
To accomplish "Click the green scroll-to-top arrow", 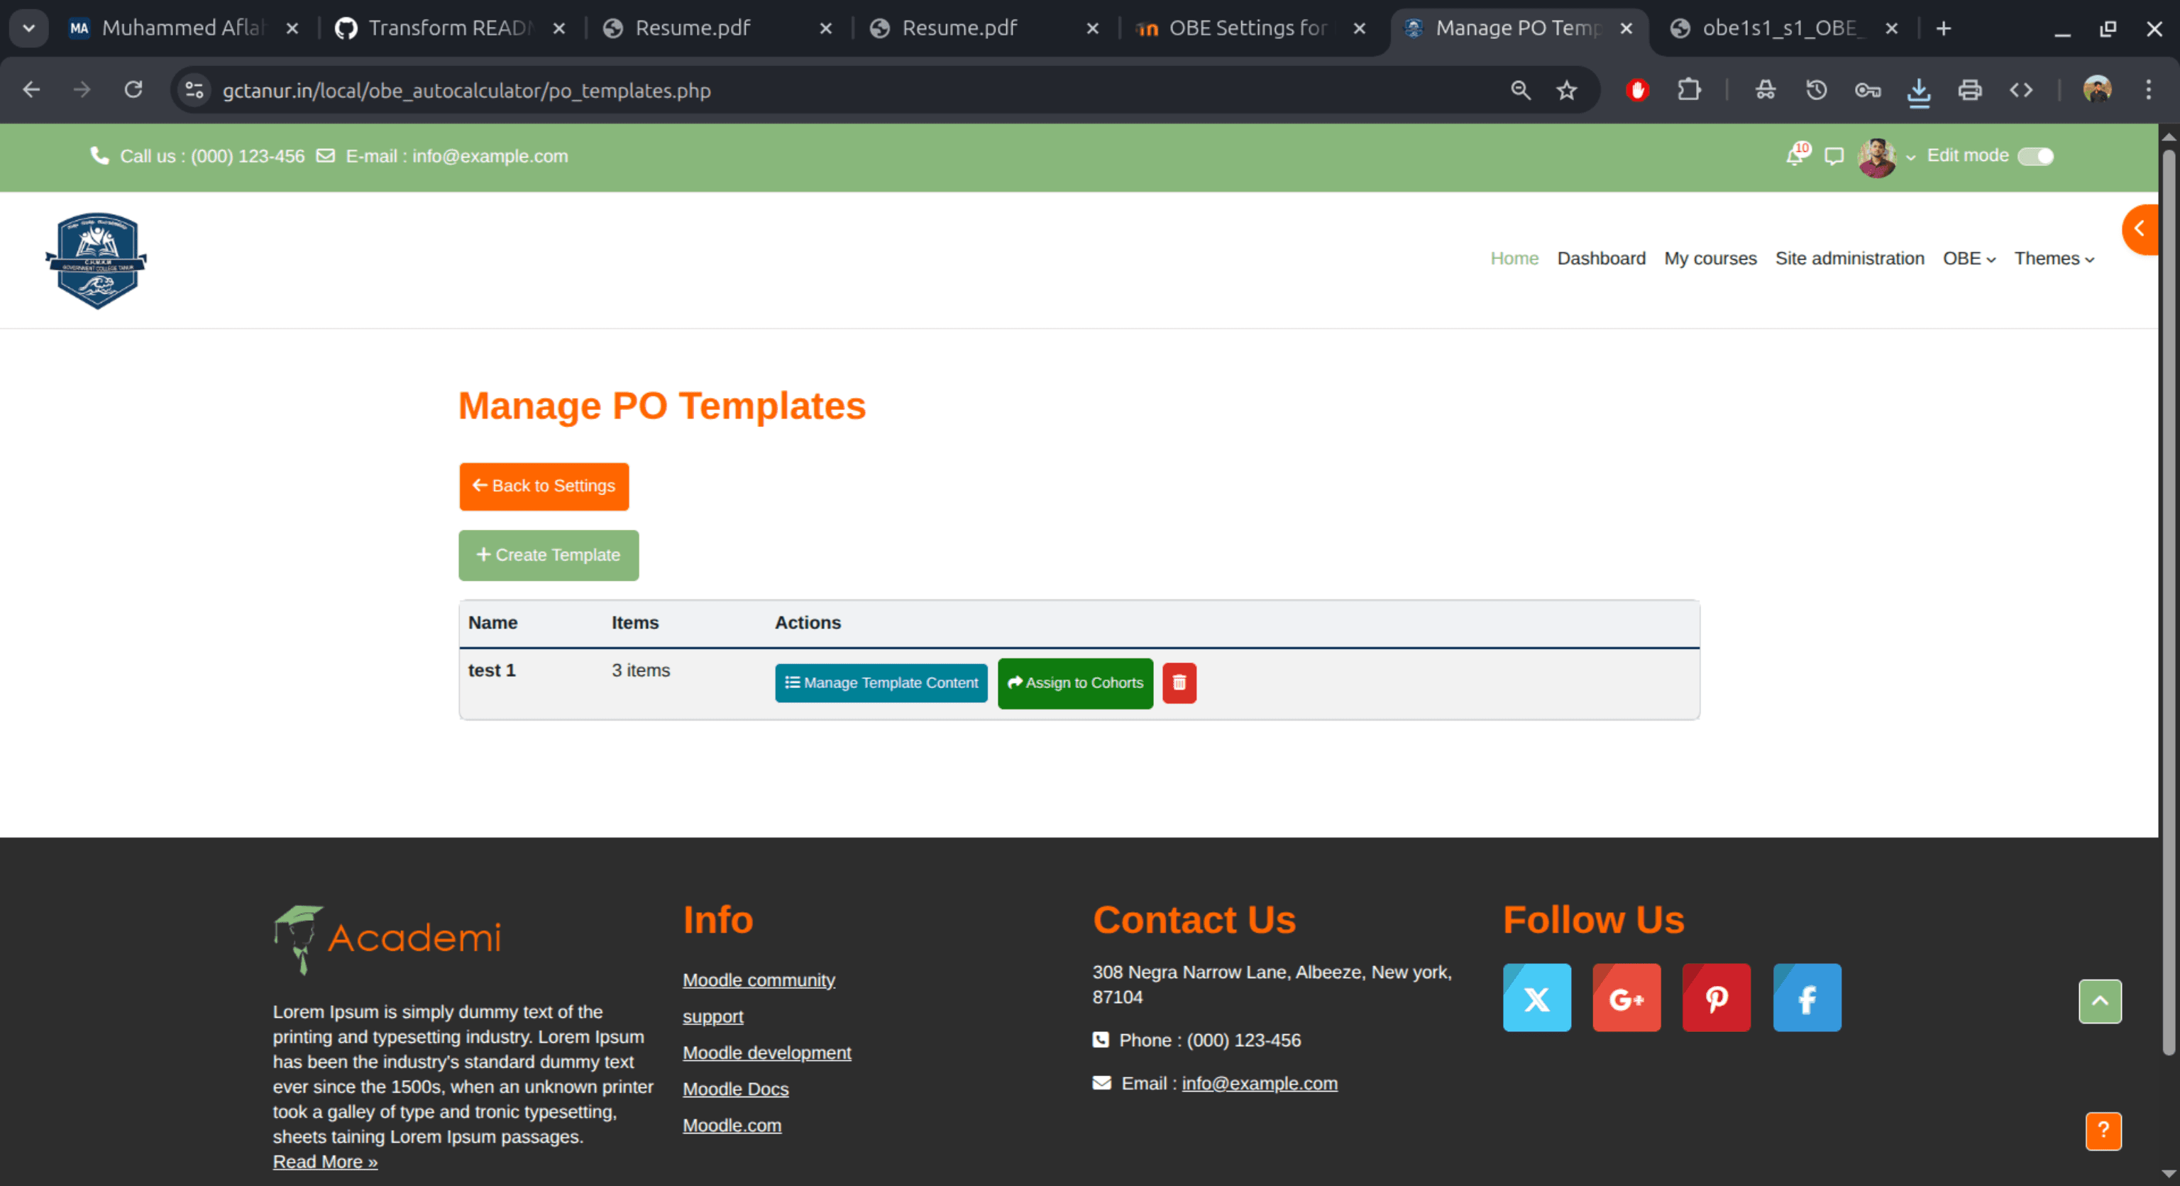I will click(2100, 1002).
